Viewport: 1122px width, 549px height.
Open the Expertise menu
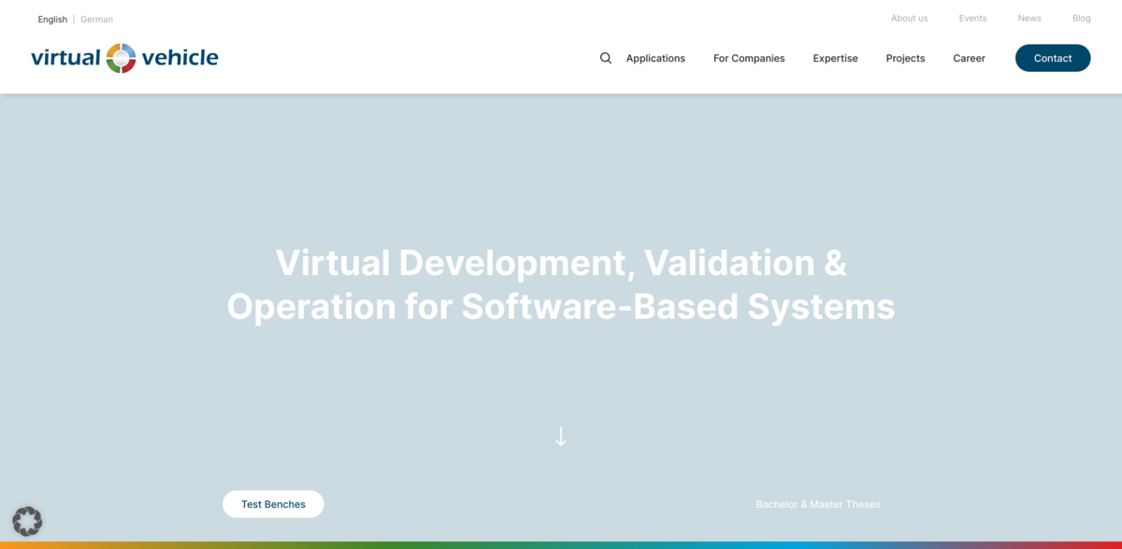(835, 58)
